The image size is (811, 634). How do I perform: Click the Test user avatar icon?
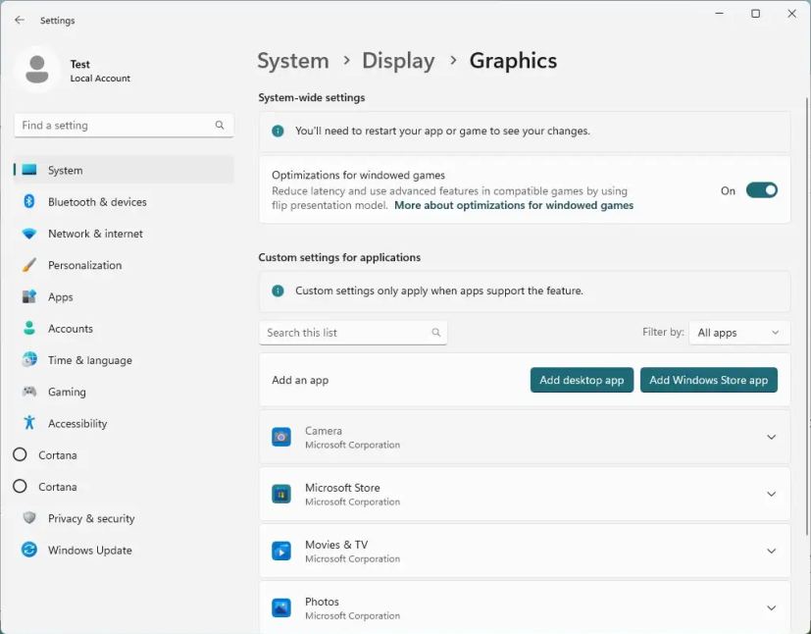click(37, 70)
